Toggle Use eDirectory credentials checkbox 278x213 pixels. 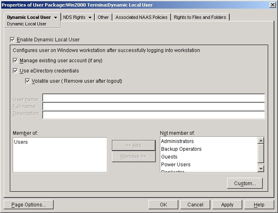(15, 71)
